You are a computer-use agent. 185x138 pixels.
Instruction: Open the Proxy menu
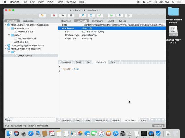pos(50,2)
